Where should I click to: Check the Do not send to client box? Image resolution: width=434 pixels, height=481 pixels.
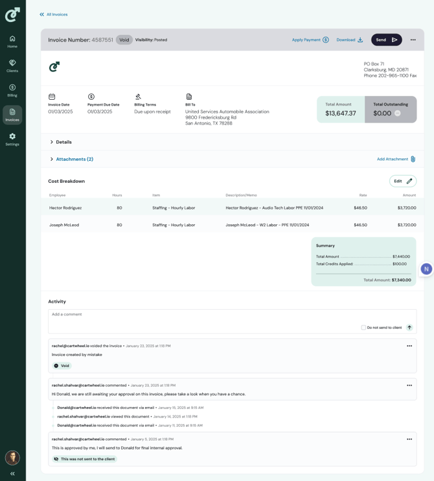[x=363, y=327]
